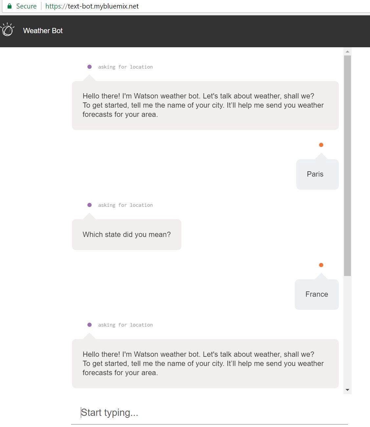Click the purple dot above the last greeting
370x427 pixels.
coord(89,325)
